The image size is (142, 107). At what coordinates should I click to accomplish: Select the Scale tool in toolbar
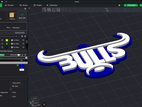79,10
